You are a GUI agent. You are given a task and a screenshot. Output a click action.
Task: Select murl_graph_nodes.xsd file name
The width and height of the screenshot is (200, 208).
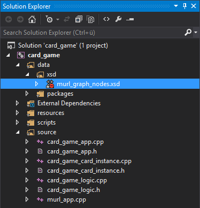coord(88,84)
